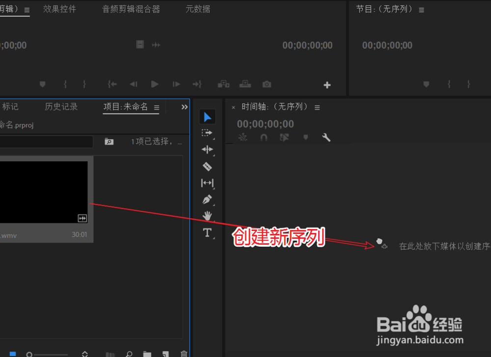This screenshot has height=357, width=491.
Task: Open the 节目 program monitor panel menu
Action: (421, 9)
